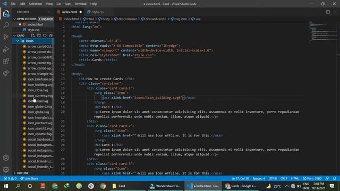The width and height of the screenshot is (340, 191).
Task: Open the Edit menu
Action: 22,4
